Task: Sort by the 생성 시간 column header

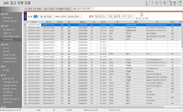Action: coord(34,22)
